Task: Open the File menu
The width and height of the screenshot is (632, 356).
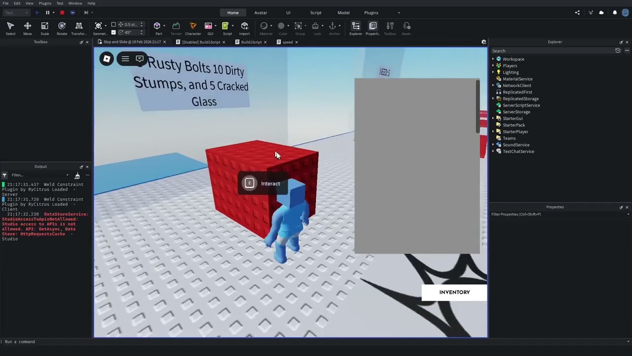Action: (x=5, y=3)
